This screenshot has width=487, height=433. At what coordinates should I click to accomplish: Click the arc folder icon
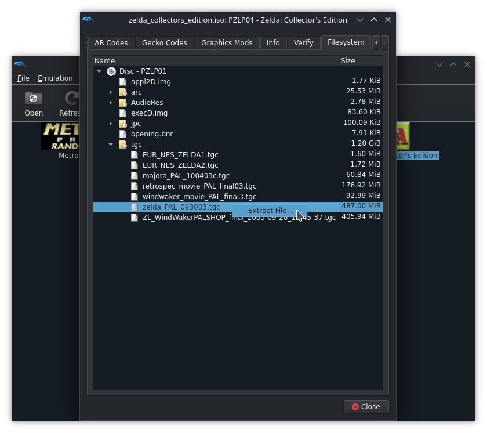pos(123,92)
